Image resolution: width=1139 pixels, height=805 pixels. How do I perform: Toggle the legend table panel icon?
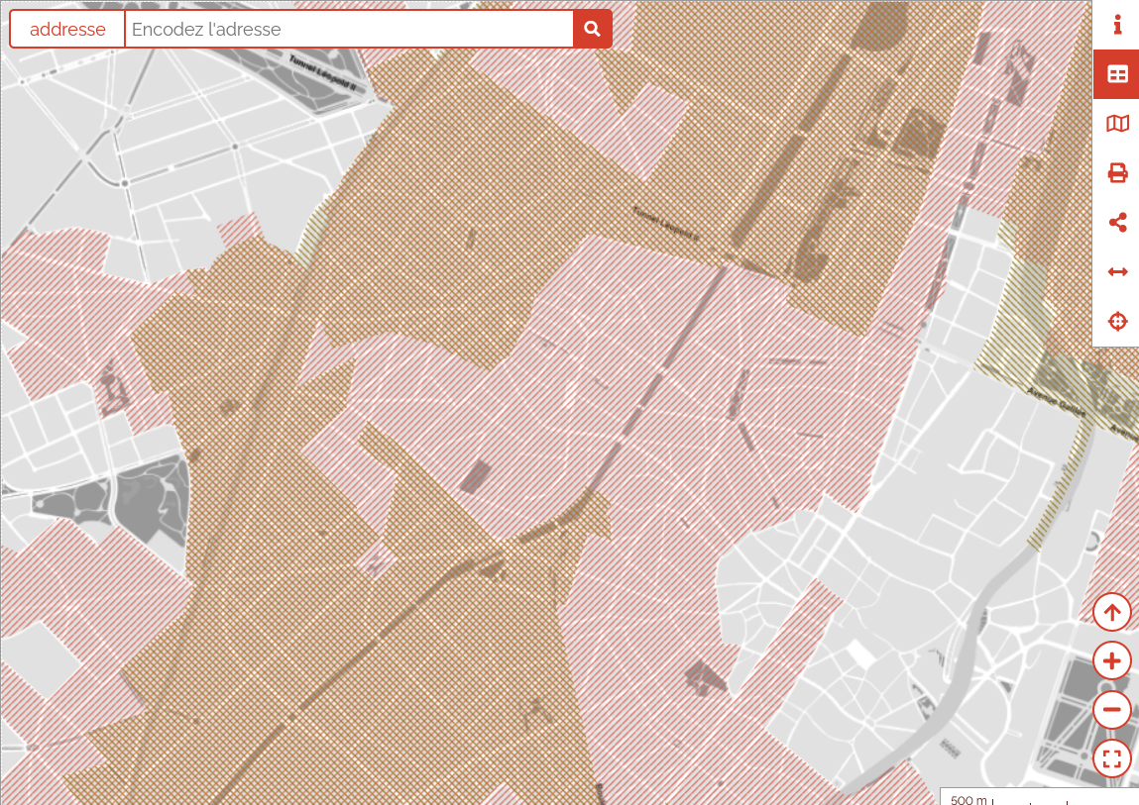[x=1117, y=74]
